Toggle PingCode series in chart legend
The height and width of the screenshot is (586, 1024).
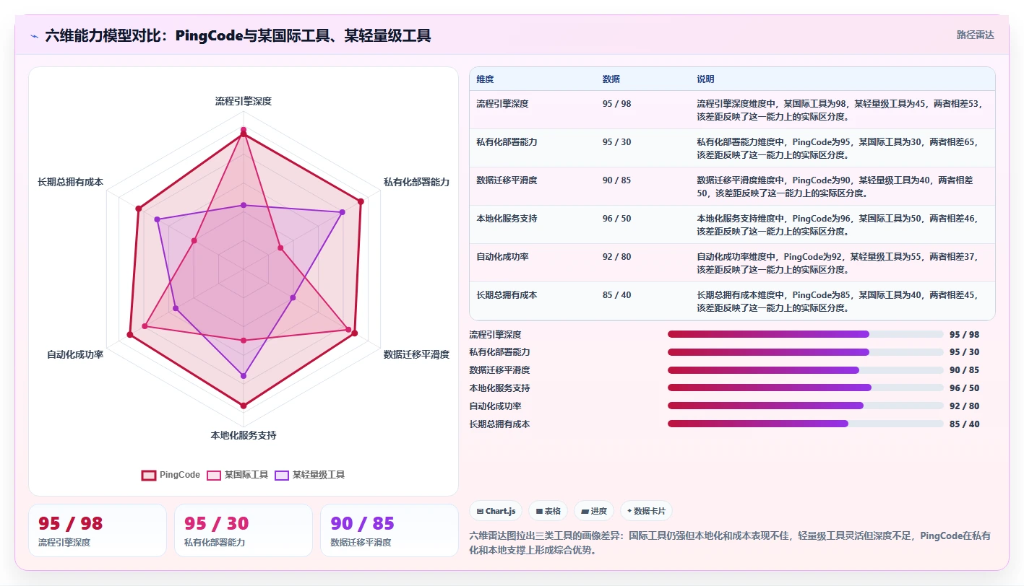click(x=171, y=475)
